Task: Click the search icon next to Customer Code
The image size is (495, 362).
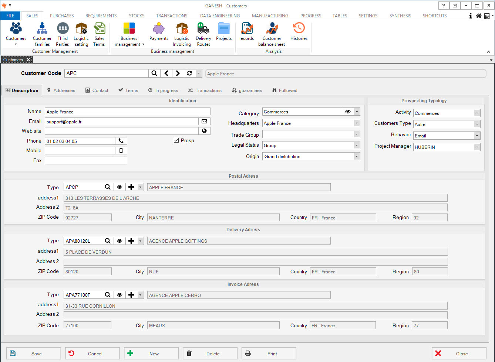Action: coord(154,73)
